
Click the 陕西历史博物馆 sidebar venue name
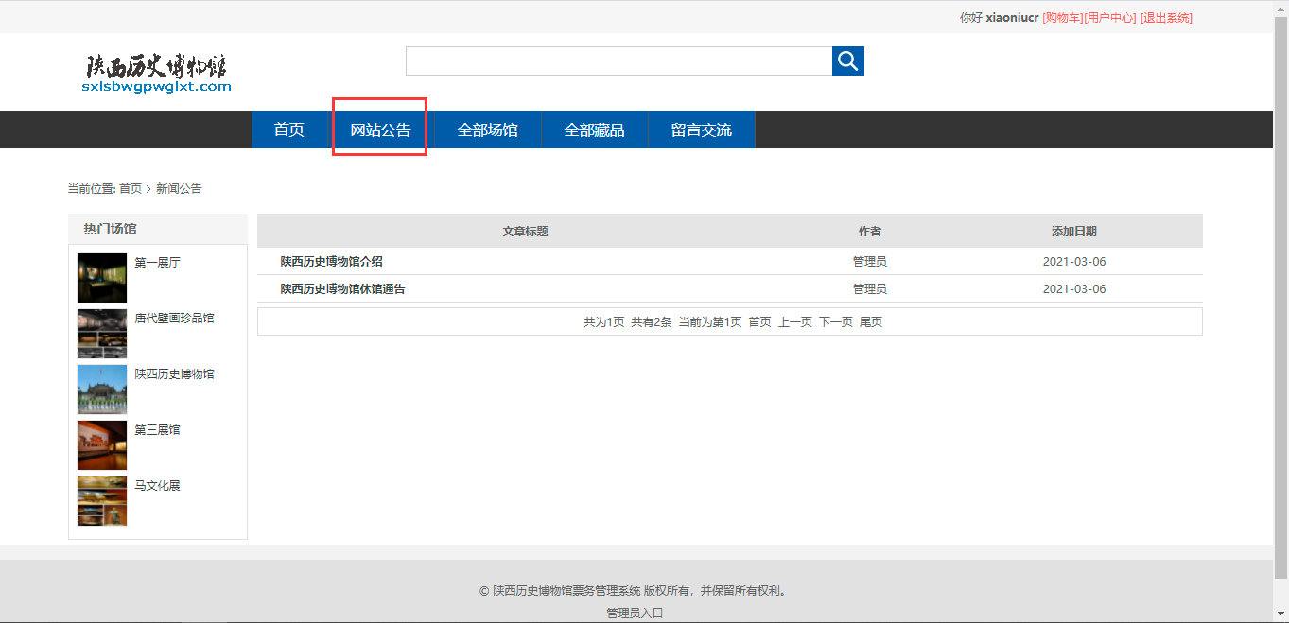click(x=175, y=374)
